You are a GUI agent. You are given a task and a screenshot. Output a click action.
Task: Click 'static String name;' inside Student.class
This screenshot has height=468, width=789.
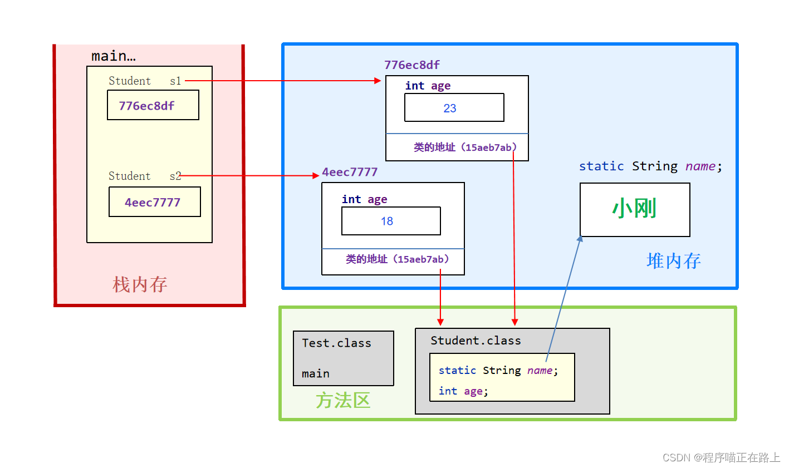tap(498, 371)
